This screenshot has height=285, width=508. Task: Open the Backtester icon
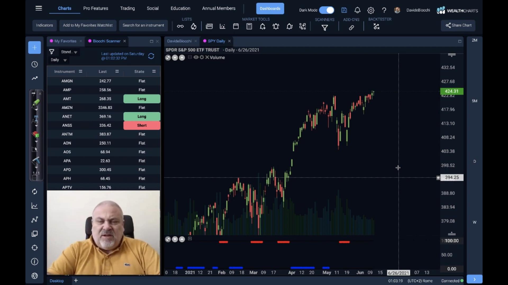377,26
